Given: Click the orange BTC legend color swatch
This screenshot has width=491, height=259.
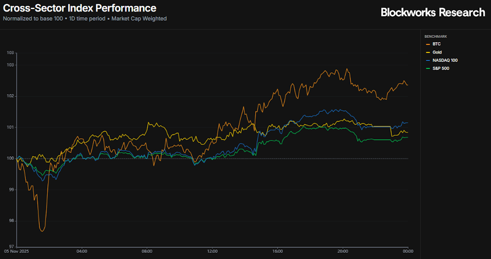Looking at the screenshot, I should [428, 44].
